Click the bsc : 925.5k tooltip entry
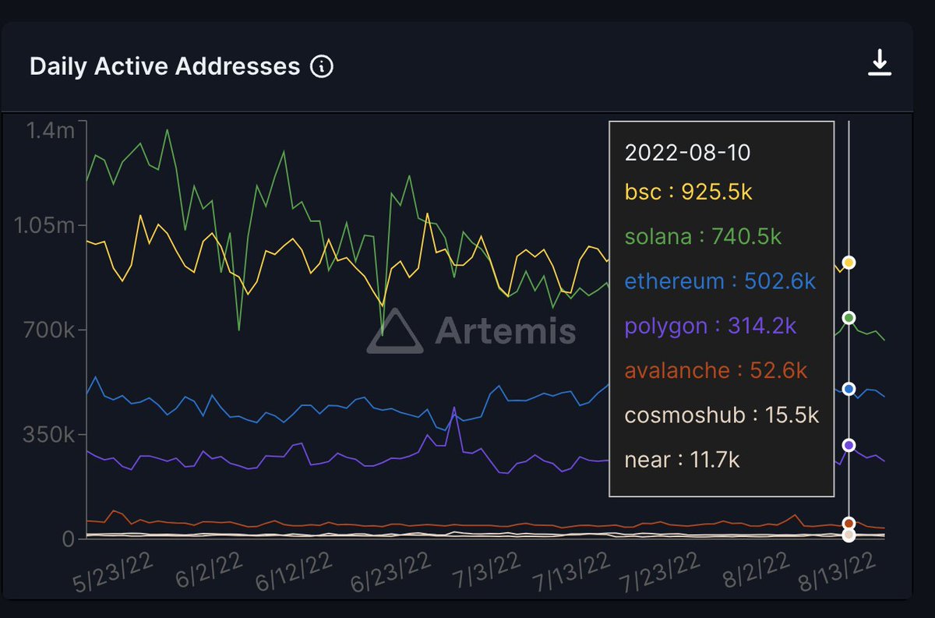 tap(688, 192)
